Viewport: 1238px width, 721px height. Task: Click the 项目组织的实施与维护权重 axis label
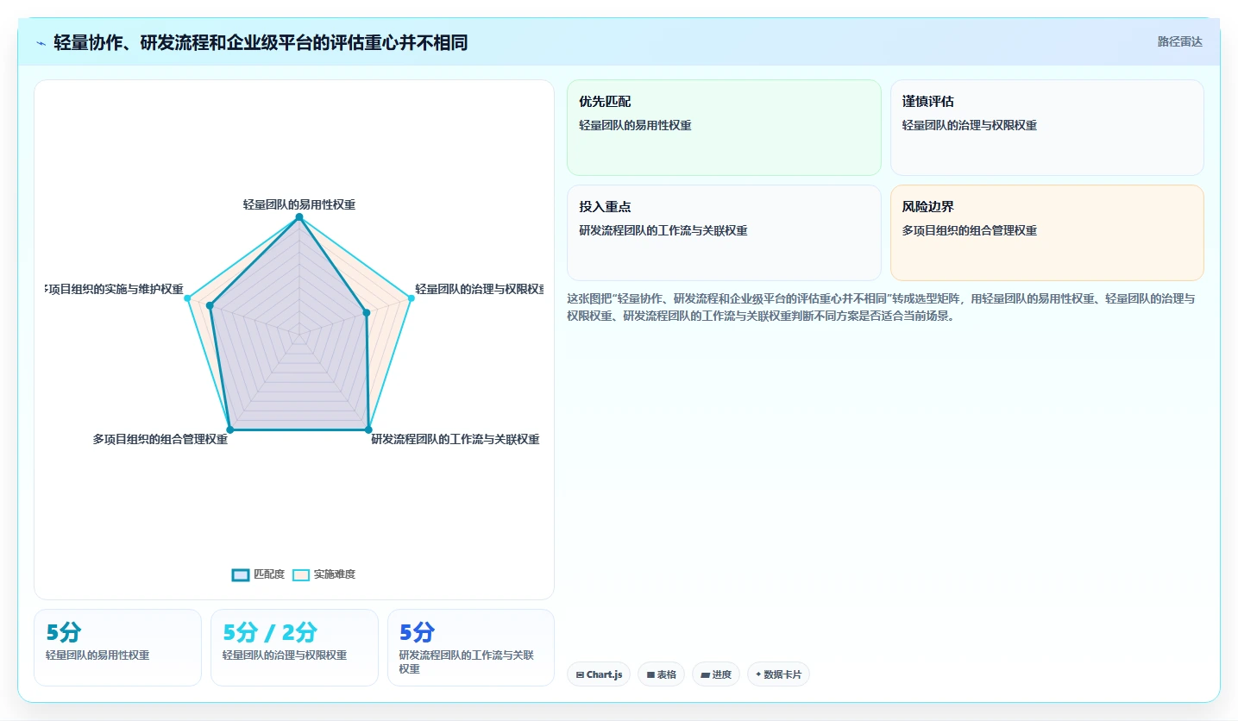pos(115,289)
